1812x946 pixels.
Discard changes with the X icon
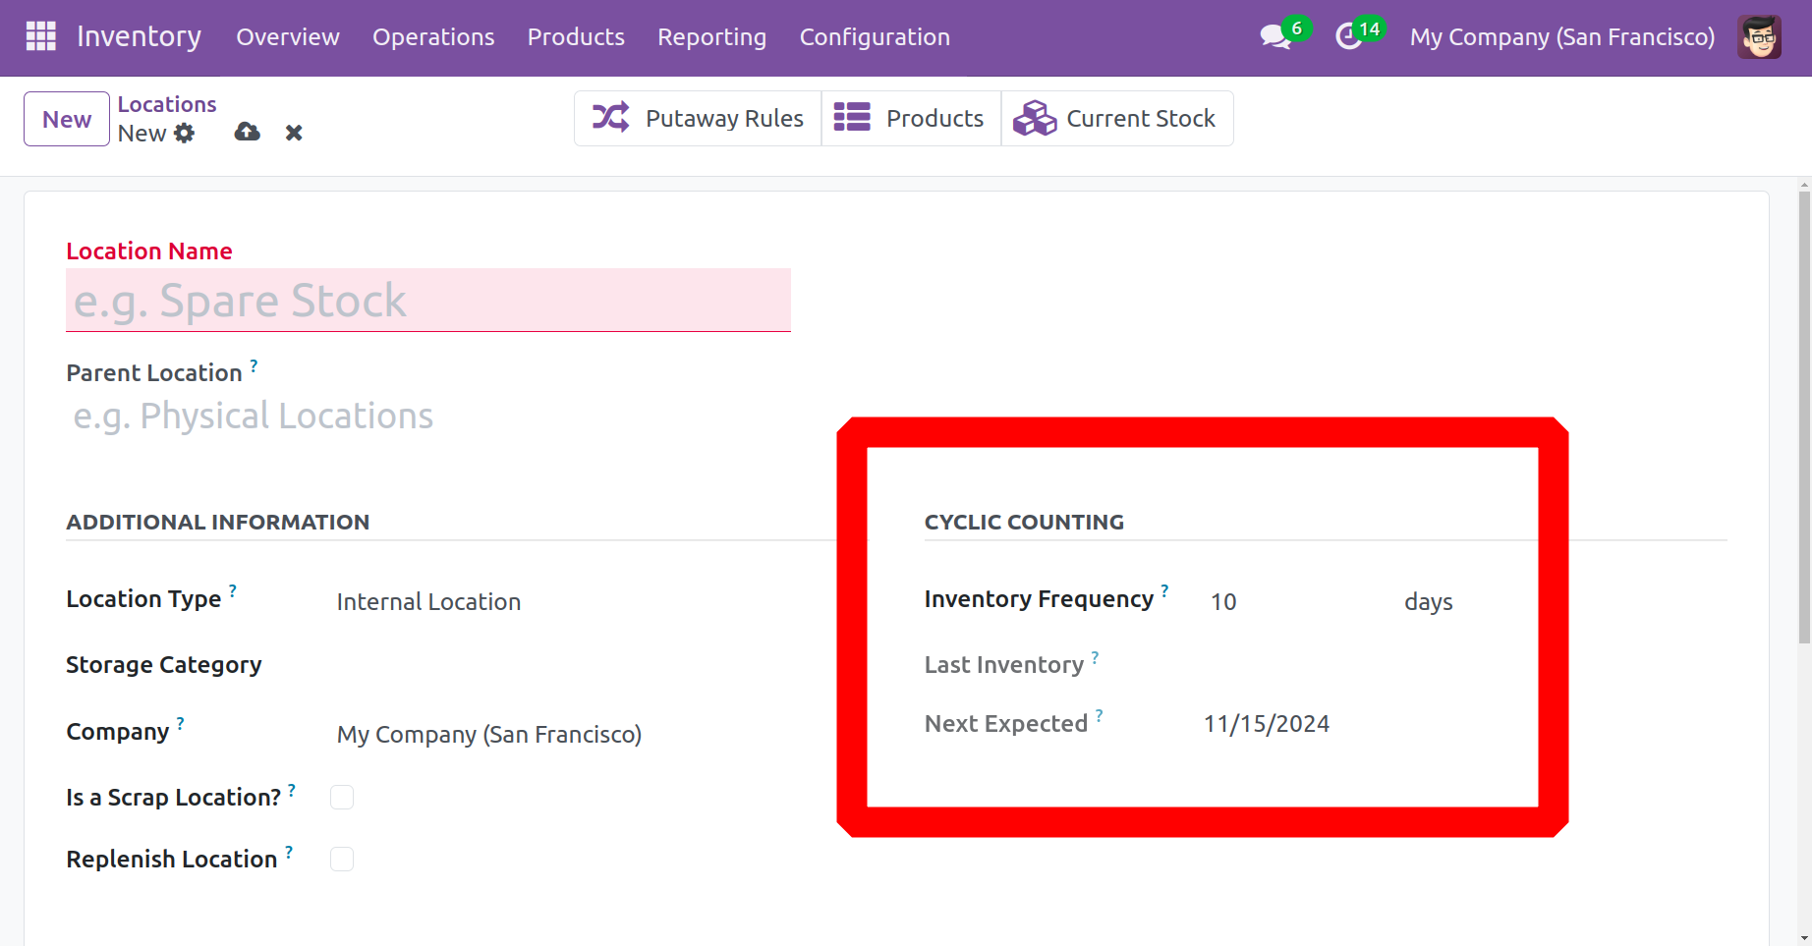[x=294, y=133]
